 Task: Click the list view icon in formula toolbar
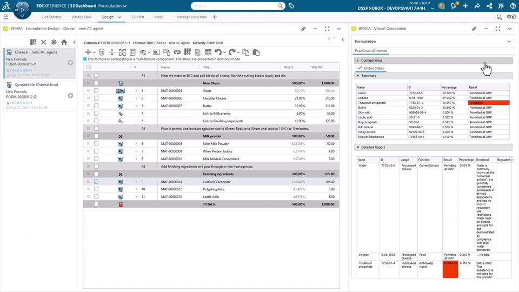[133, 52]
